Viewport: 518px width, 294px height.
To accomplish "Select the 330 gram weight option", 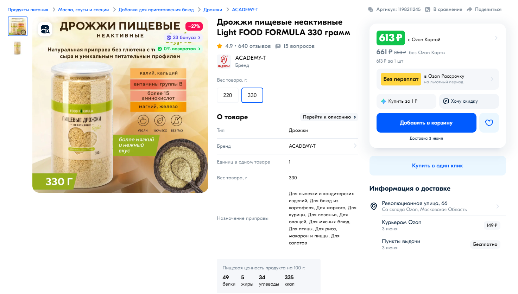I will click(x=252, y=95).
